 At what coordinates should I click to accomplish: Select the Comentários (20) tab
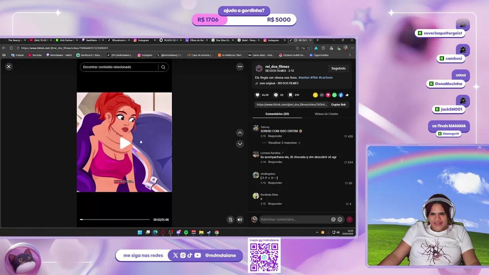277,114
